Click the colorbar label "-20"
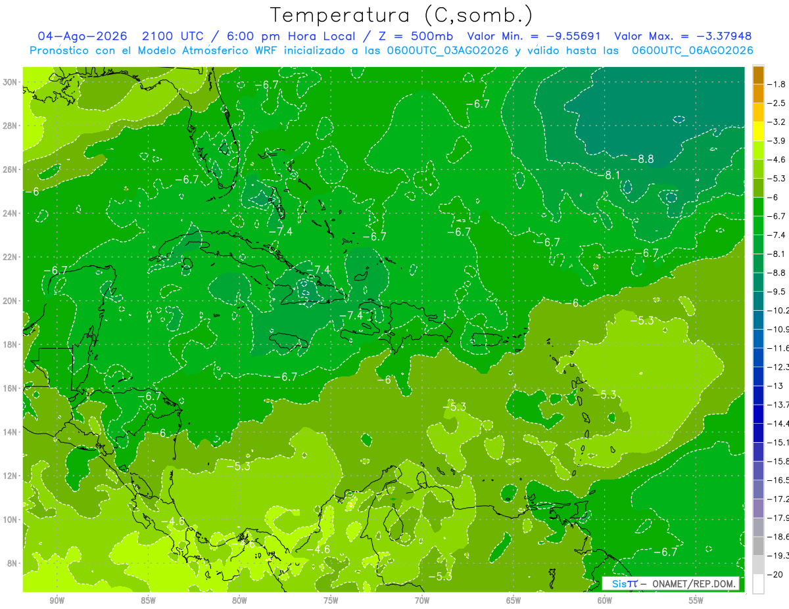This screenshot has width=789, height=609. pos(776,575)
